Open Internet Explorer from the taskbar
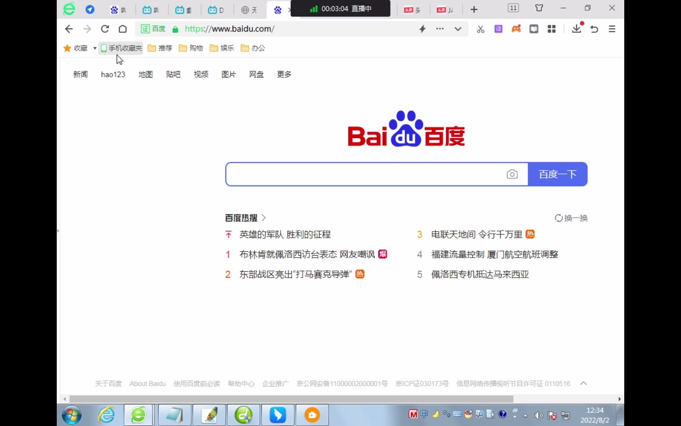 pyautogui.click(x=106, y=415)
